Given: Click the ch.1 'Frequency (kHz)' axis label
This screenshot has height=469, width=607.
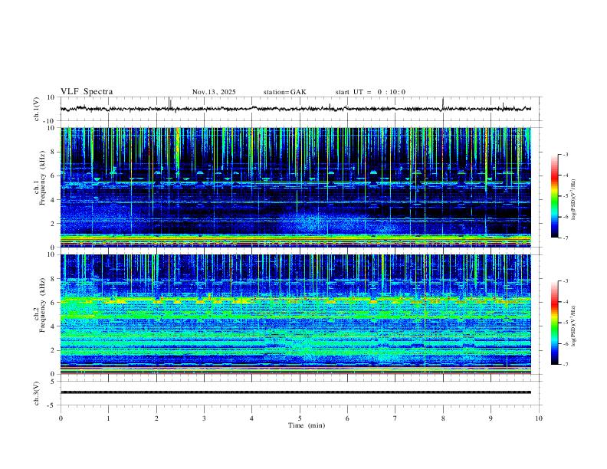Looking at the screenshot, I should (x=42, y=178).
